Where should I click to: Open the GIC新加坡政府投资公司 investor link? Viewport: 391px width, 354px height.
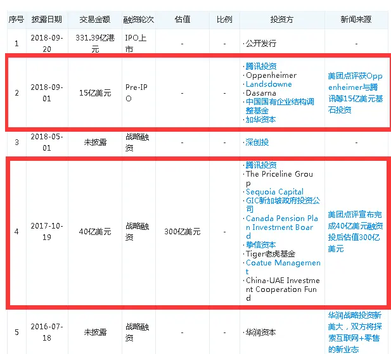(x=283, y=205)
